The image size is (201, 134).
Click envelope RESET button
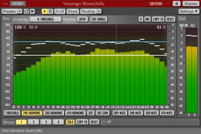[170, 19]
